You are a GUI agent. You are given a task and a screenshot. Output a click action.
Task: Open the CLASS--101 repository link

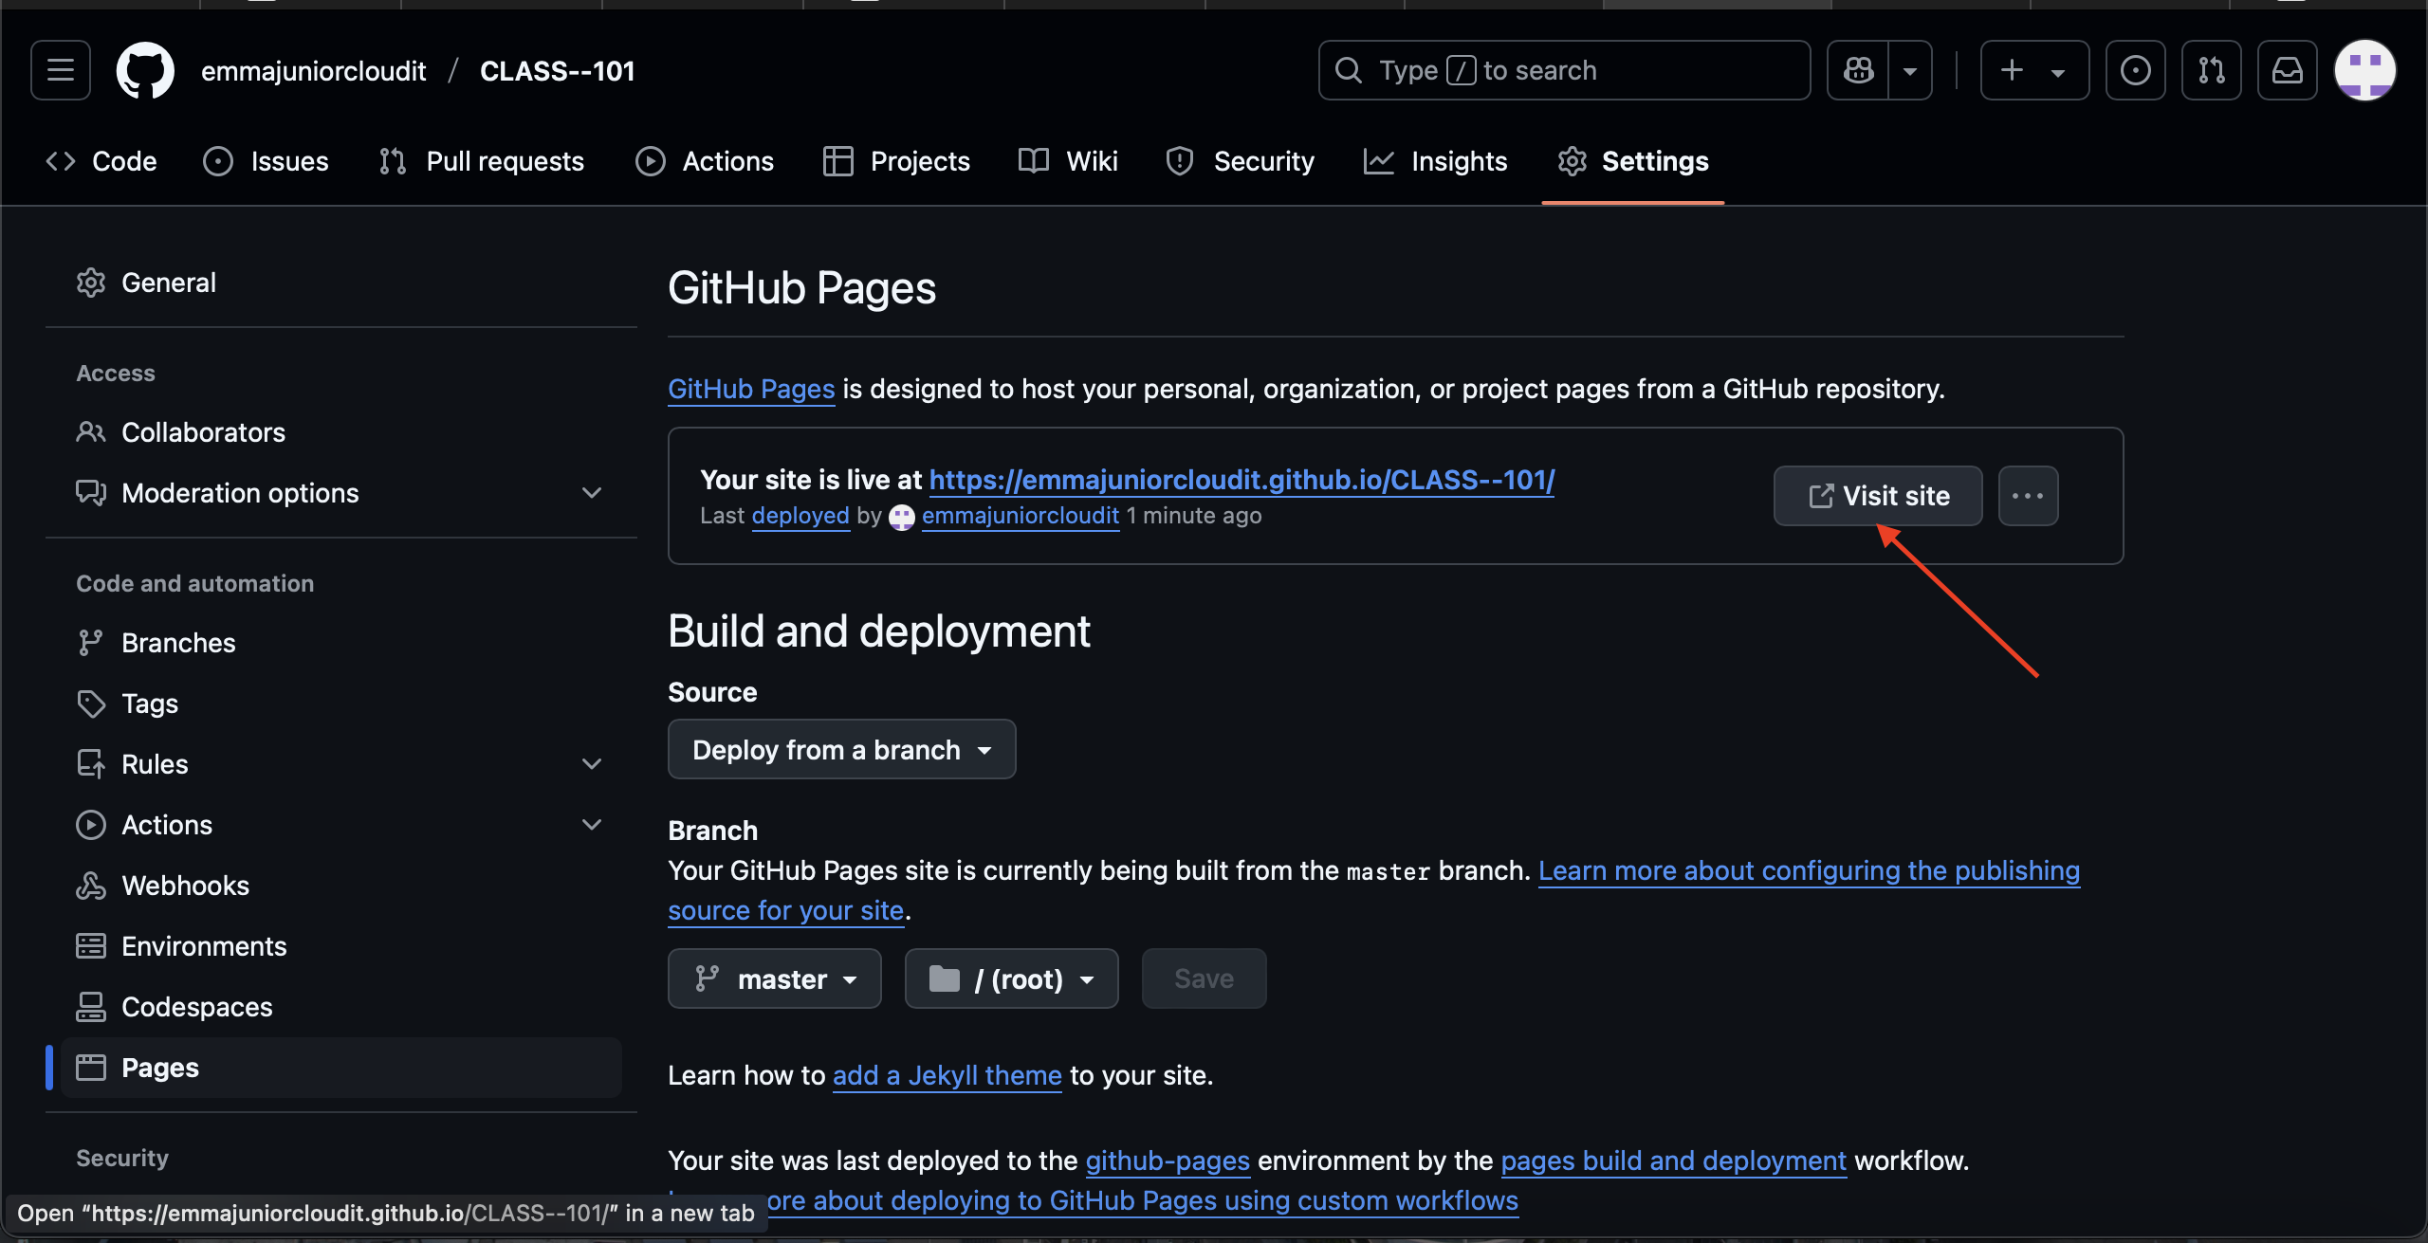click(558, 71)
